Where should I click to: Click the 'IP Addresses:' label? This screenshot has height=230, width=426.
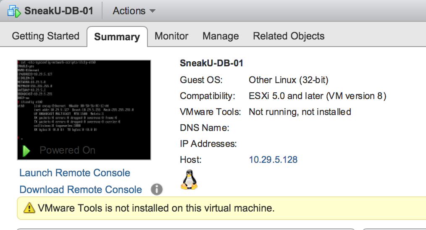[208, 144]
